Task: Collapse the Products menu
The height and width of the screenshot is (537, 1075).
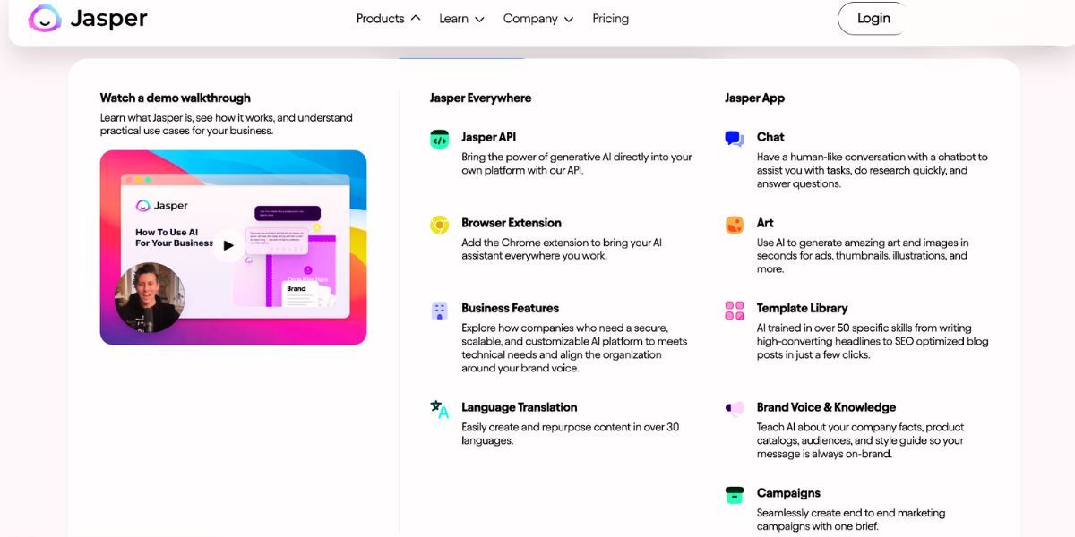Action: coord(386,18)
